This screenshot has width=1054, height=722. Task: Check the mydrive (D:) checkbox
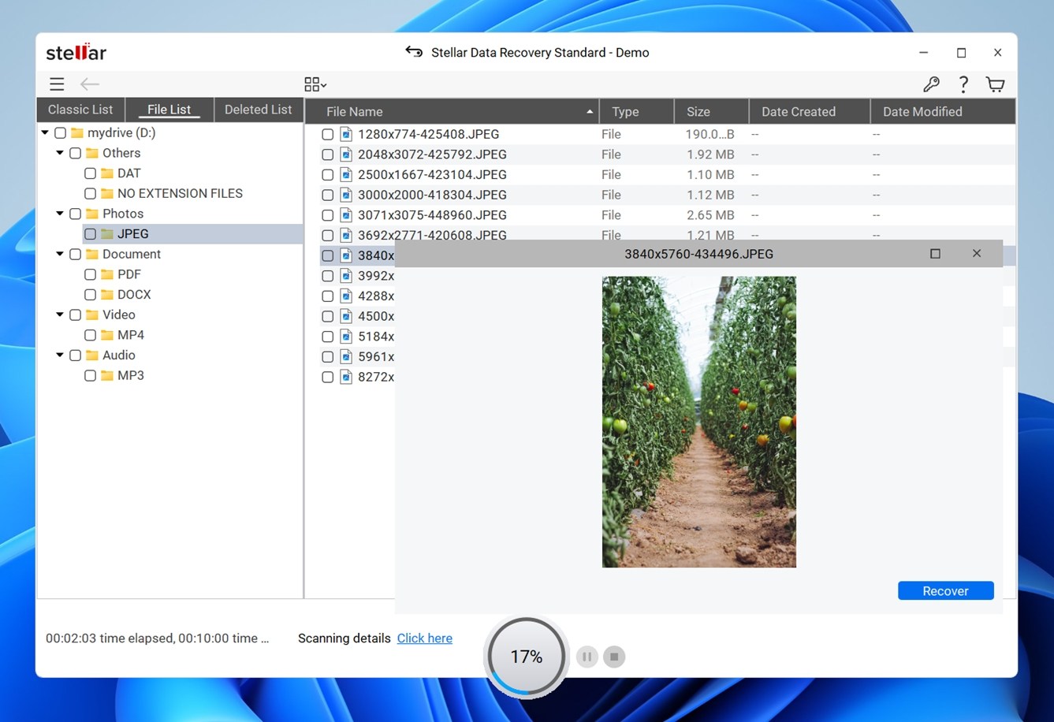click(x=60, y=132)
